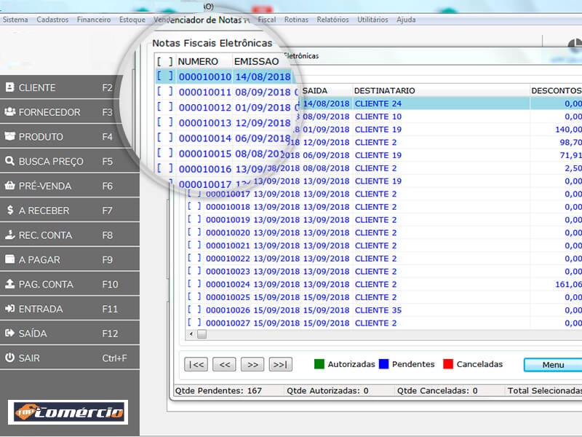Click the Qtde Autorizadas: 0 status text
582x437 pixels.
tap(327, 390)
